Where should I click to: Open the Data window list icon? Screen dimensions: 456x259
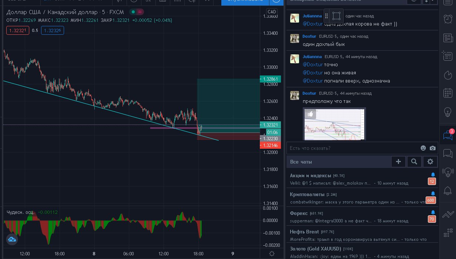pos(447,56)
